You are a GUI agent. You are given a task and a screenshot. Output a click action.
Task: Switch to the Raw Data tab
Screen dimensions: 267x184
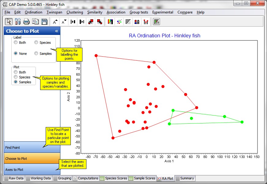pyautogui.click(x=14, y=178)
